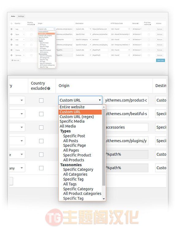Open the Specific Product destination dropdown
Screen dimensions: 184x227
click(x=83, y=45)
